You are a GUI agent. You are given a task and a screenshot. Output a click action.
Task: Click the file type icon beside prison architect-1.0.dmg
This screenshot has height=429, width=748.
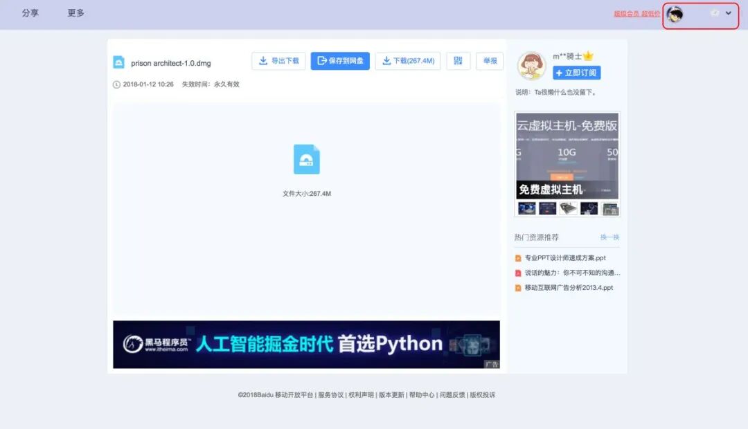pos(119,61)
